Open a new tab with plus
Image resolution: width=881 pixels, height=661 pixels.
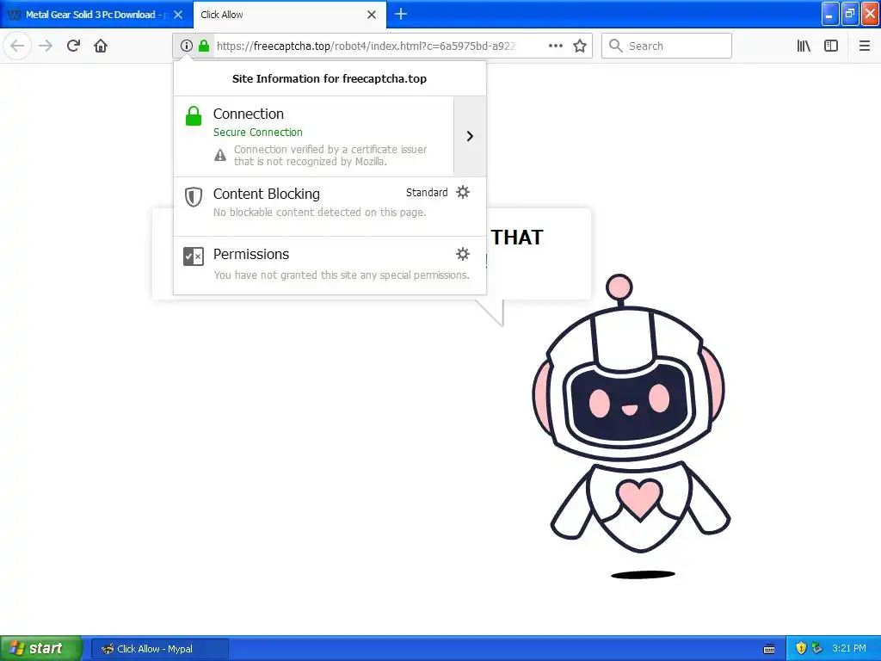[x=401, y=14]
